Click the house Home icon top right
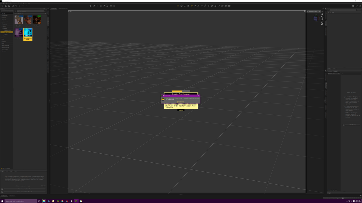 coord(353,6)
